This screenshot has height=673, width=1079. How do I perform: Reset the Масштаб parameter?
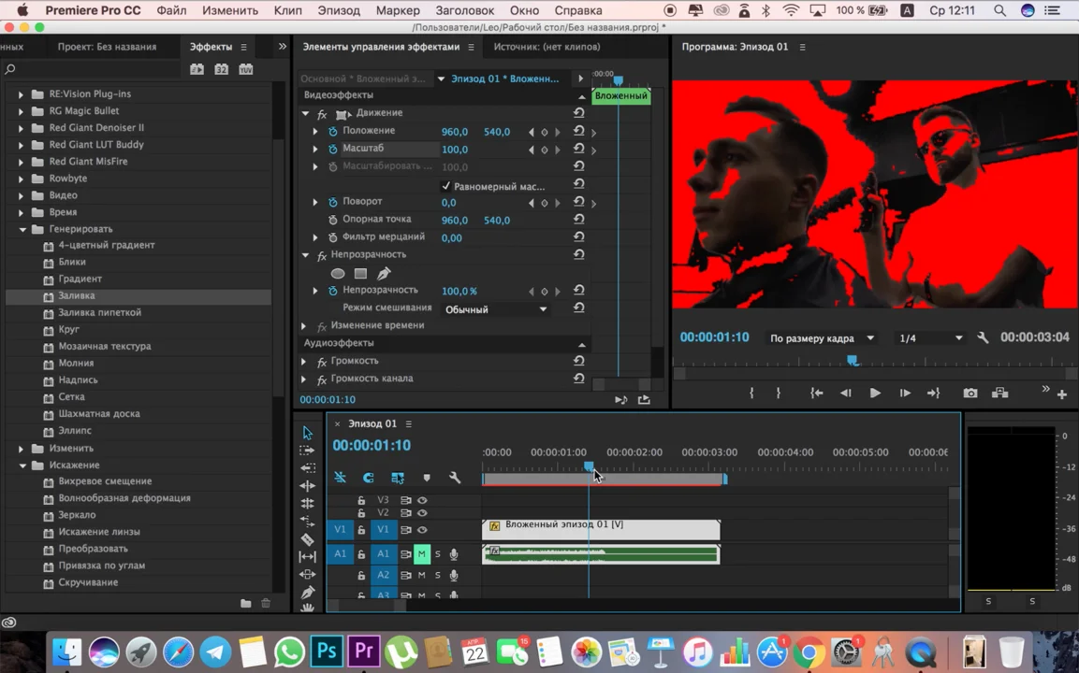(578, 149)
